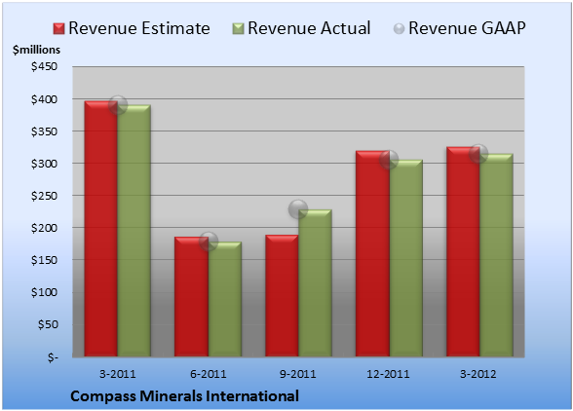The image size is (573, 411).
Task: Select the red estimate bar for 12-2011
Action: [372, 253]
